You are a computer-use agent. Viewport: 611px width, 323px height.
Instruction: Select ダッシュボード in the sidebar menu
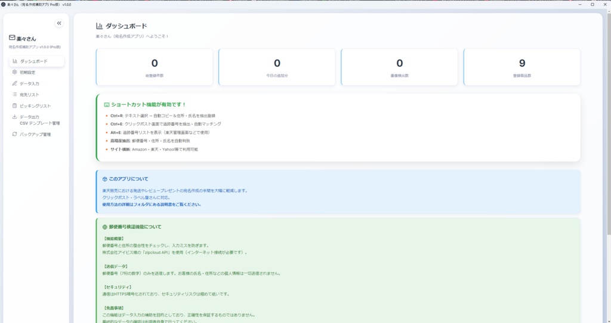[36, 61]
